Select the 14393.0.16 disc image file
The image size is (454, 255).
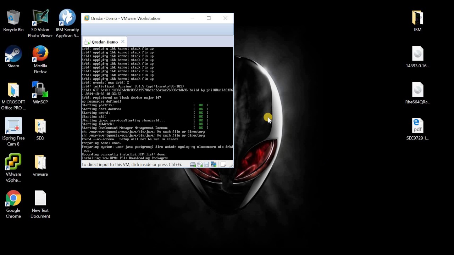(417, 57)
